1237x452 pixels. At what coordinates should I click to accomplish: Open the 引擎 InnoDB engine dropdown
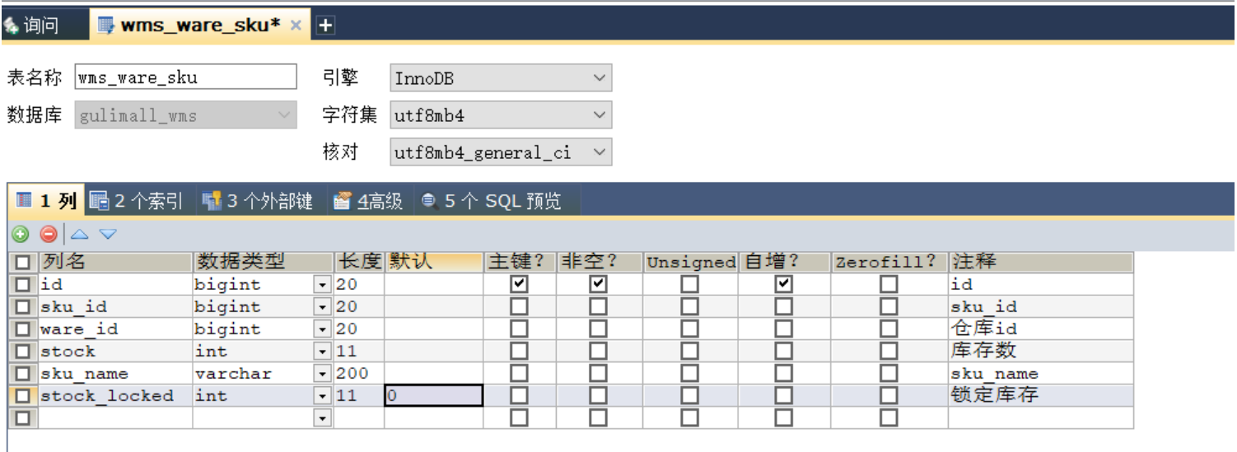pos(501,78)
